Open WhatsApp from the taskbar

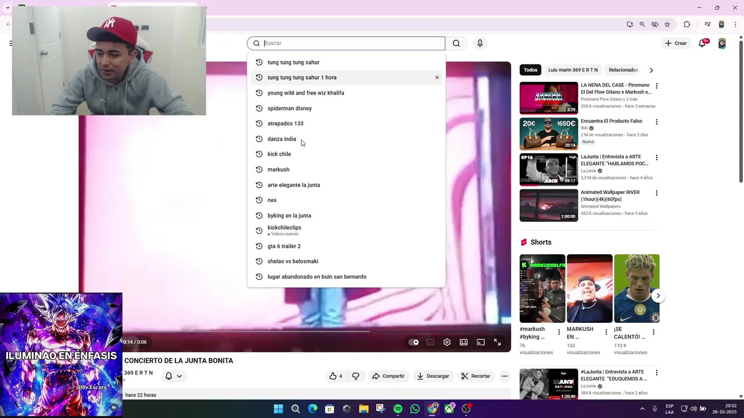click(415, 409)
